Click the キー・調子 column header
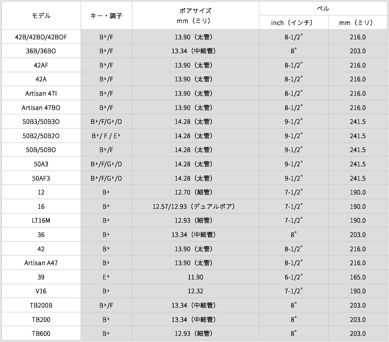This screenshot has width=389, height=342. point(106,16)
